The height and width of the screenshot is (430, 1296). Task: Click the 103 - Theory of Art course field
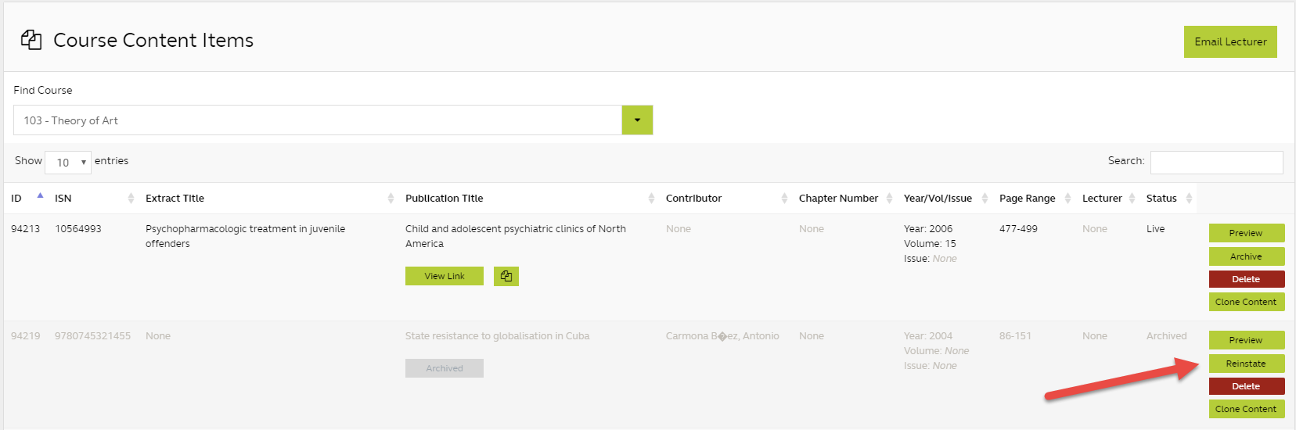tap(317, 120)
